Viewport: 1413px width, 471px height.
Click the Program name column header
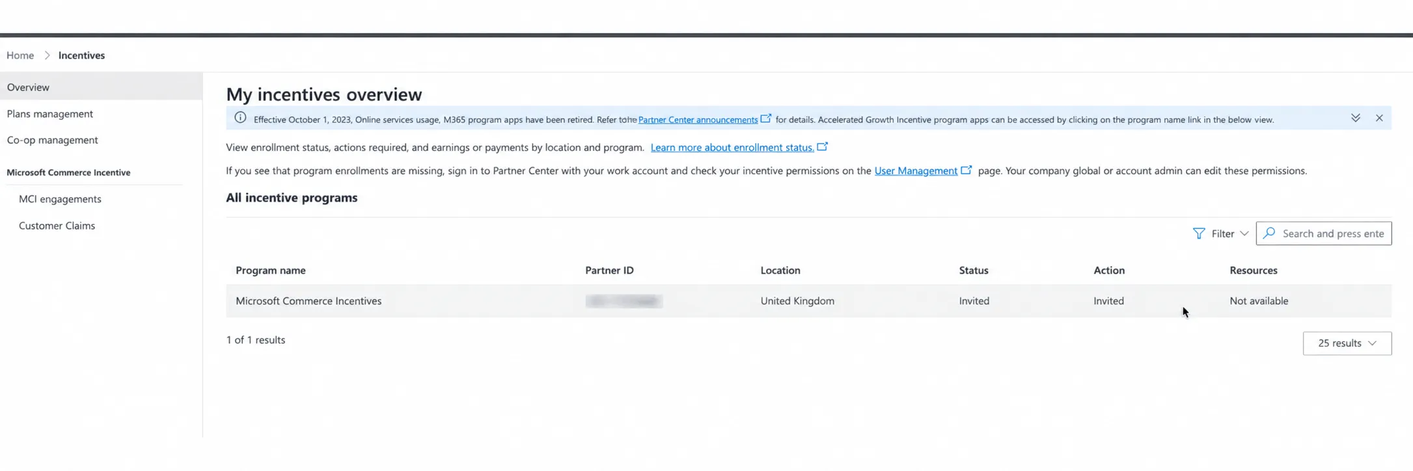click(x=271, y=271)
